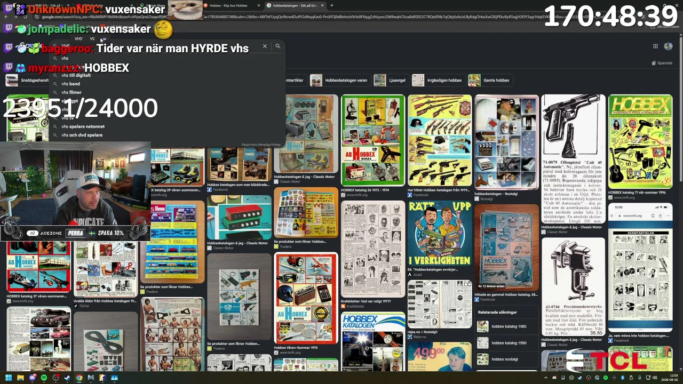Open 'Ja, vem minns inte hobbex katalogen' result
Screen dimensions: 683x384
[639, 336]
